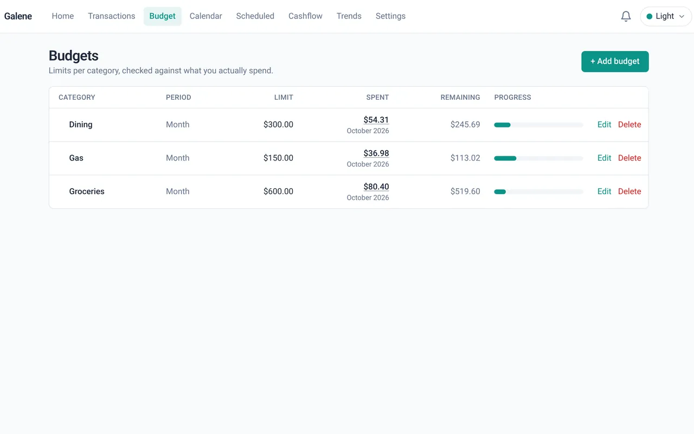This screenshot has height=434, width=694.
Task: Switch to the Calendar tab
Action: pos(206,16)
